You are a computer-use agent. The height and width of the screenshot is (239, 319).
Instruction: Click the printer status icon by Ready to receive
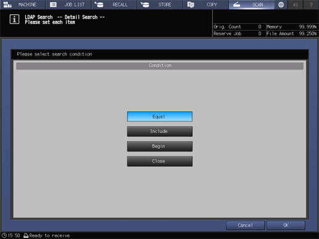pos(26,235)
